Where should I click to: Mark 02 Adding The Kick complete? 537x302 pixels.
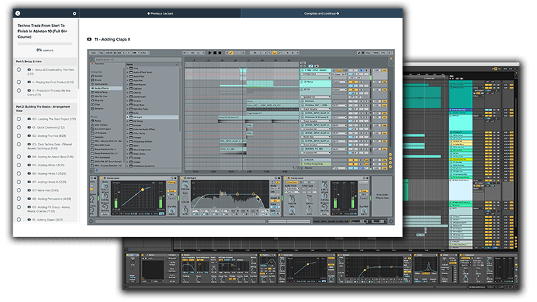tap(19, 136)
